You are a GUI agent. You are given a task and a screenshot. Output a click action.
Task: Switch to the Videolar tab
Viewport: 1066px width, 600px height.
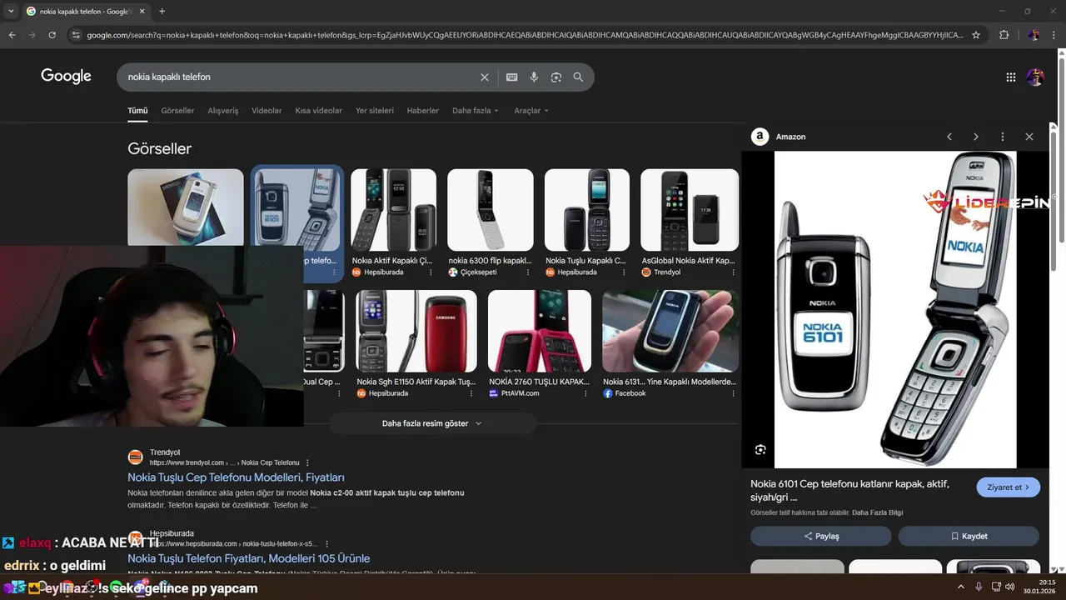point(266,111)
